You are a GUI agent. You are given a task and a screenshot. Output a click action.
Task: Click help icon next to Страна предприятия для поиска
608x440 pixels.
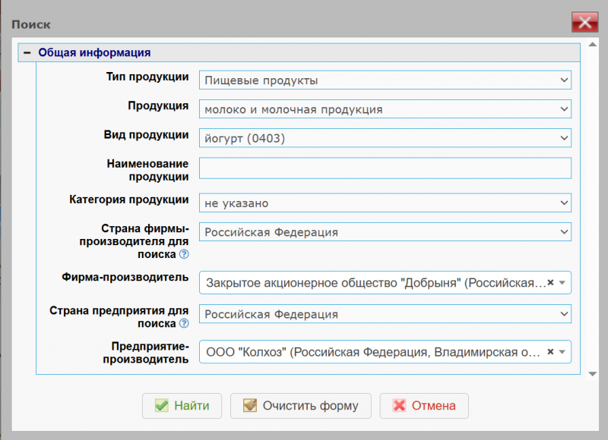(184, 324)
